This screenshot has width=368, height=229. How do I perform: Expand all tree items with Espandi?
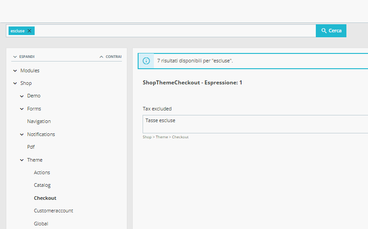(x=23, y=57)
